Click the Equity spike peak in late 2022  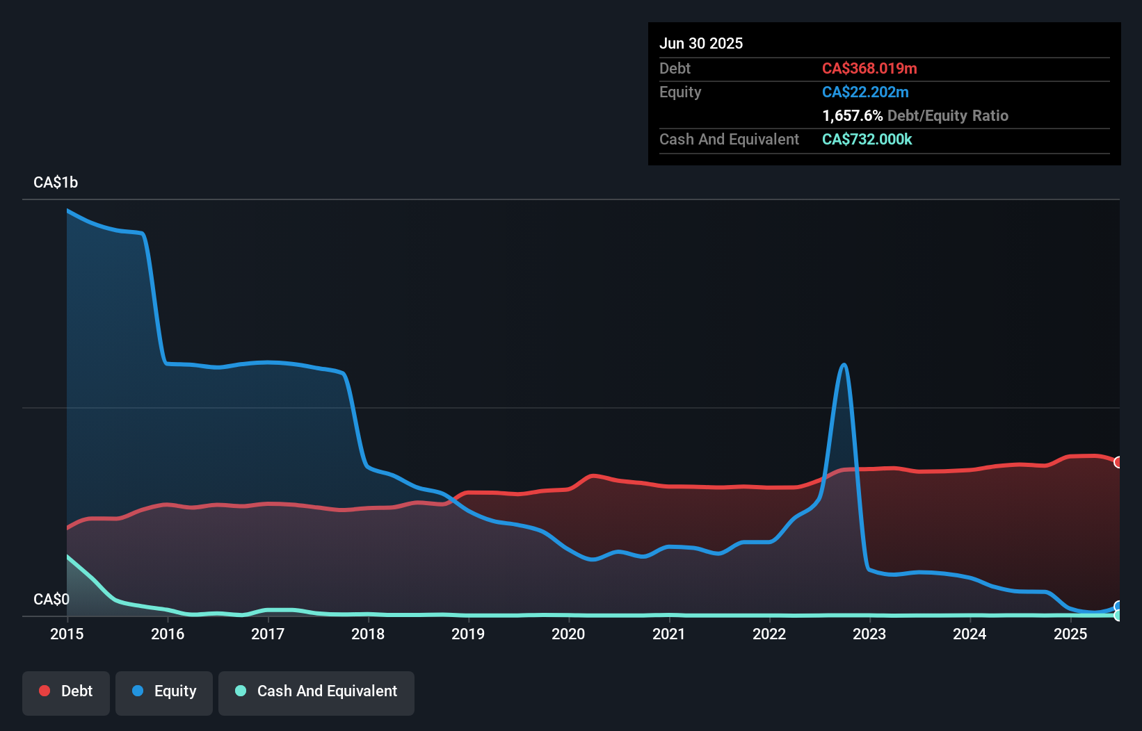(844, 365)
